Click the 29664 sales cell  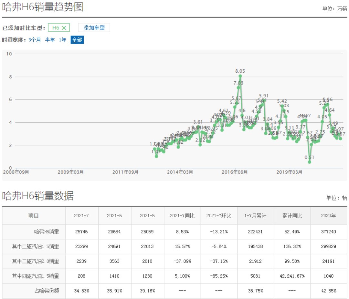tap(114, 232)
